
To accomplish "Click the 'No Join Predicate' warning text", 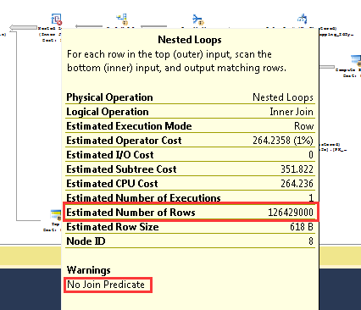I will point(106,285).
